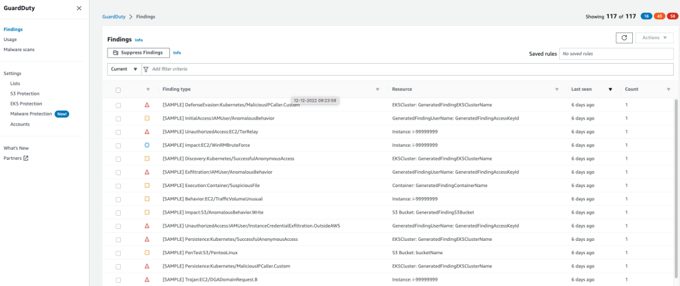Viewport: 680px width, 286px height.
Task: Click the Info link beside Findings heading
Action: tap(139, 40)
